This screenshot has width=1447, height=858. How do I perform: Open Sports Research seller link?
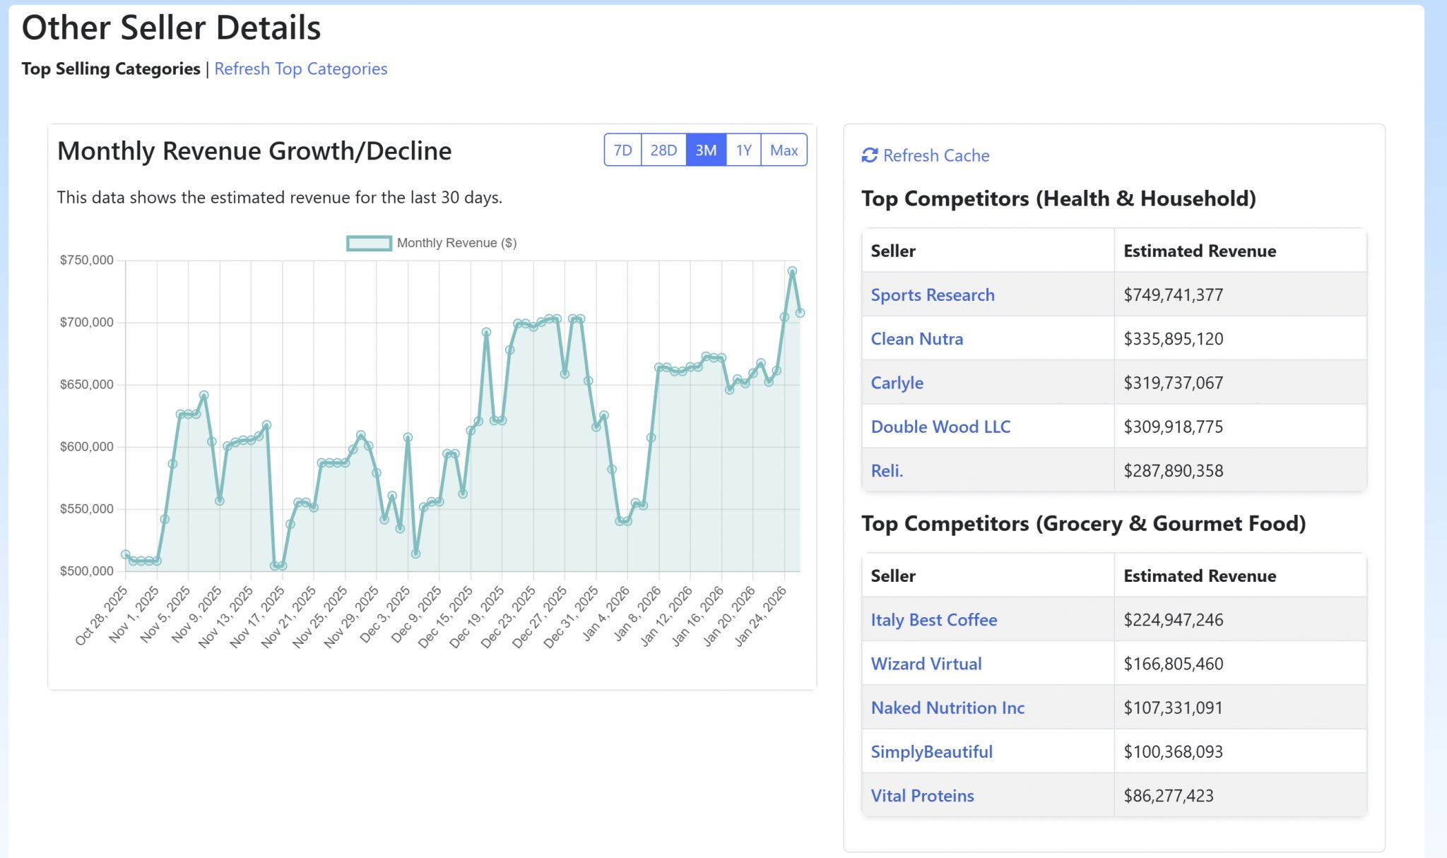(933, 294)
